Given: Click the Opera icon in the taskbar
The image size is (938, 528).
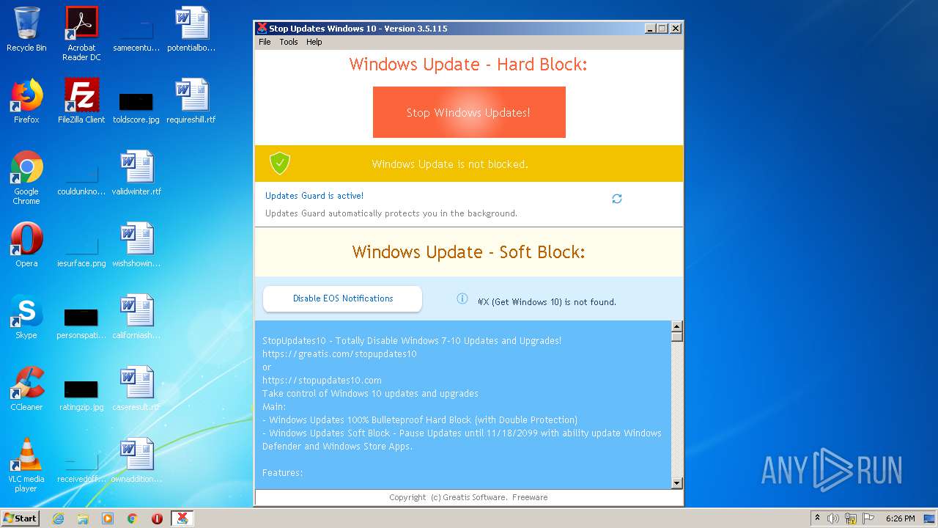Looking at the screenshot, I should (157, 518).
